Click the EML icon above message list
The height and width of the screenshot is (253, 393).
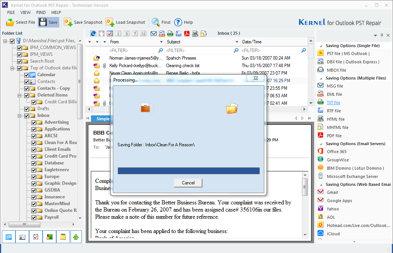click(162, 34)
